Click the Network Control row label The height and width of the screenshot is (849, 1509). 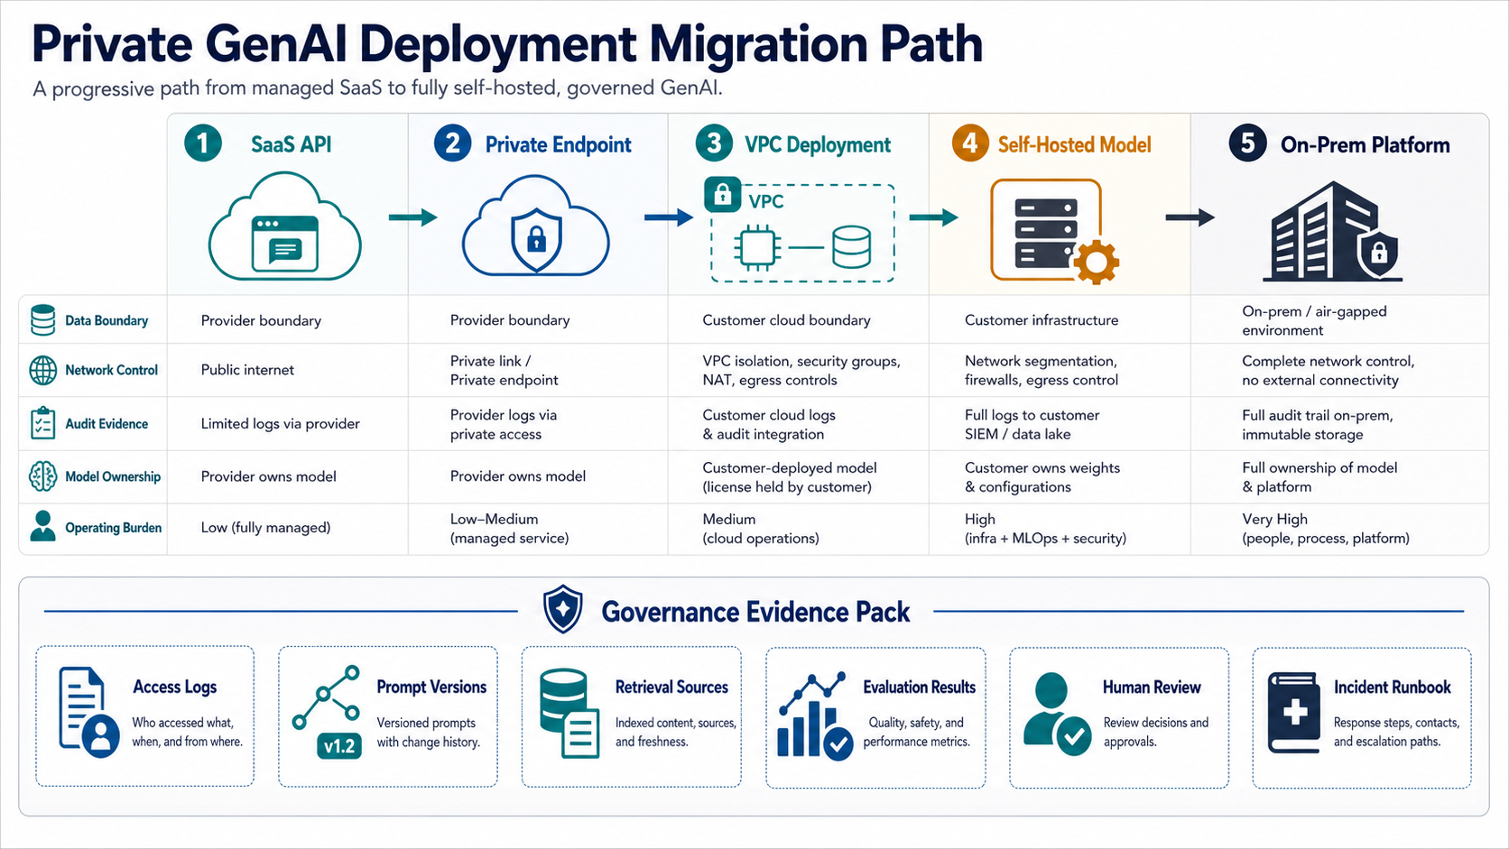(111, 370)
